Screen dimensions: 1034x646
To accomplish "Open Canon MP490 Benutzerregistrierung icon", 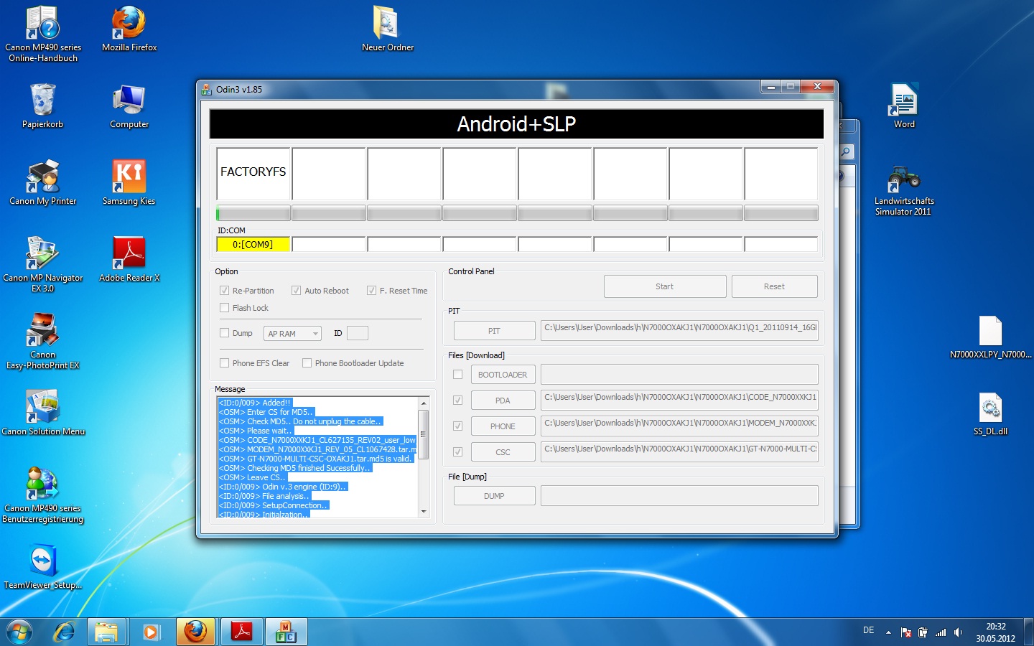I will (42, 495).
